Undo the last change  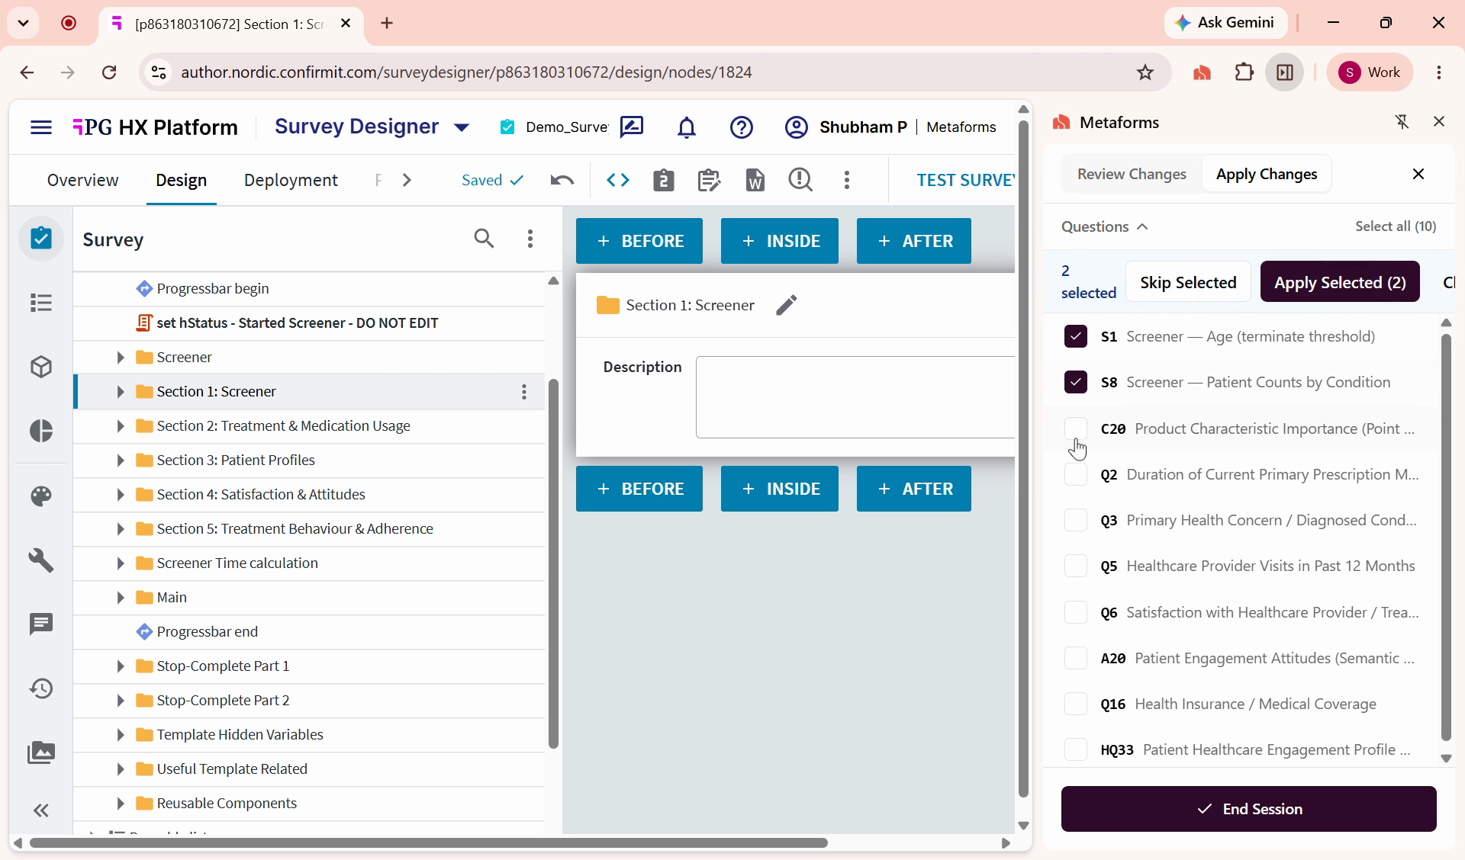(562, 180)
